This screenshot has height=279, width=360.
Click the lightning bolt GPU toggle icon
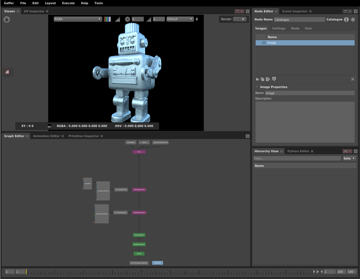click(x=197, y=19)
